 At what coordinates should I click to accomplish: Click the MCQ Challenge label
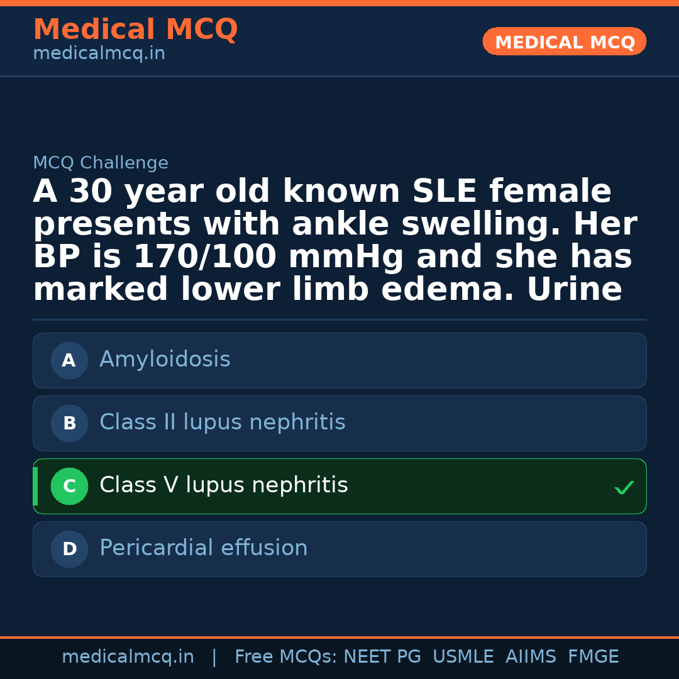pyautogui.click(x=101, y=163)
